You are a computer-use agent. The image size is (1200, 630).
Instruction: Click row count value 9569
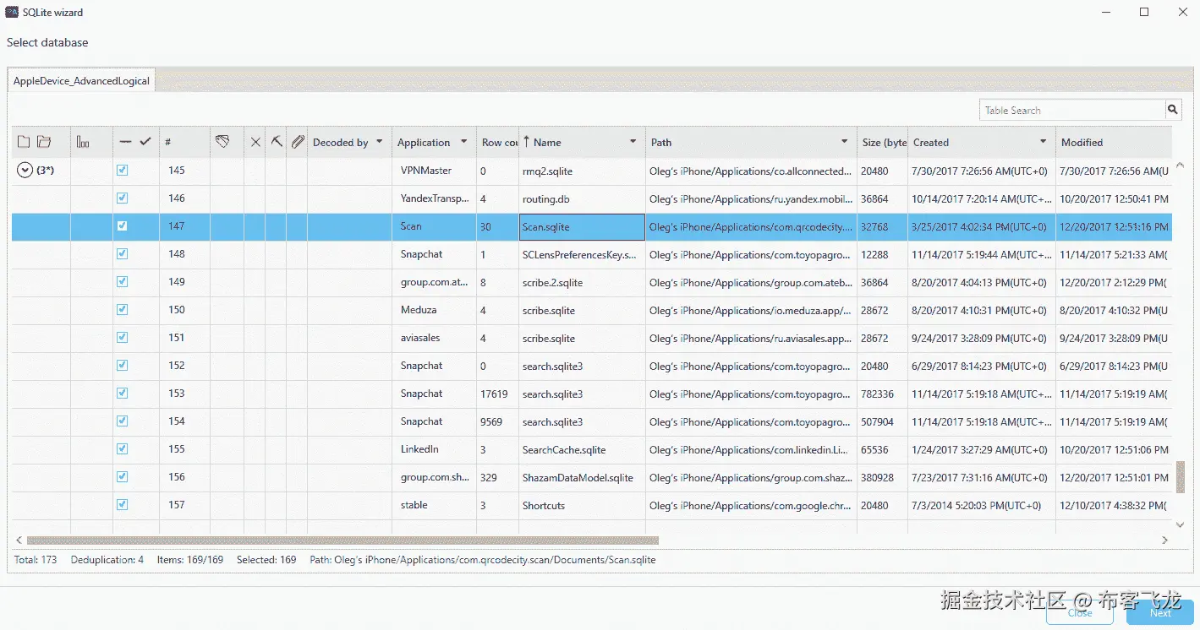(x=491, y=421)
